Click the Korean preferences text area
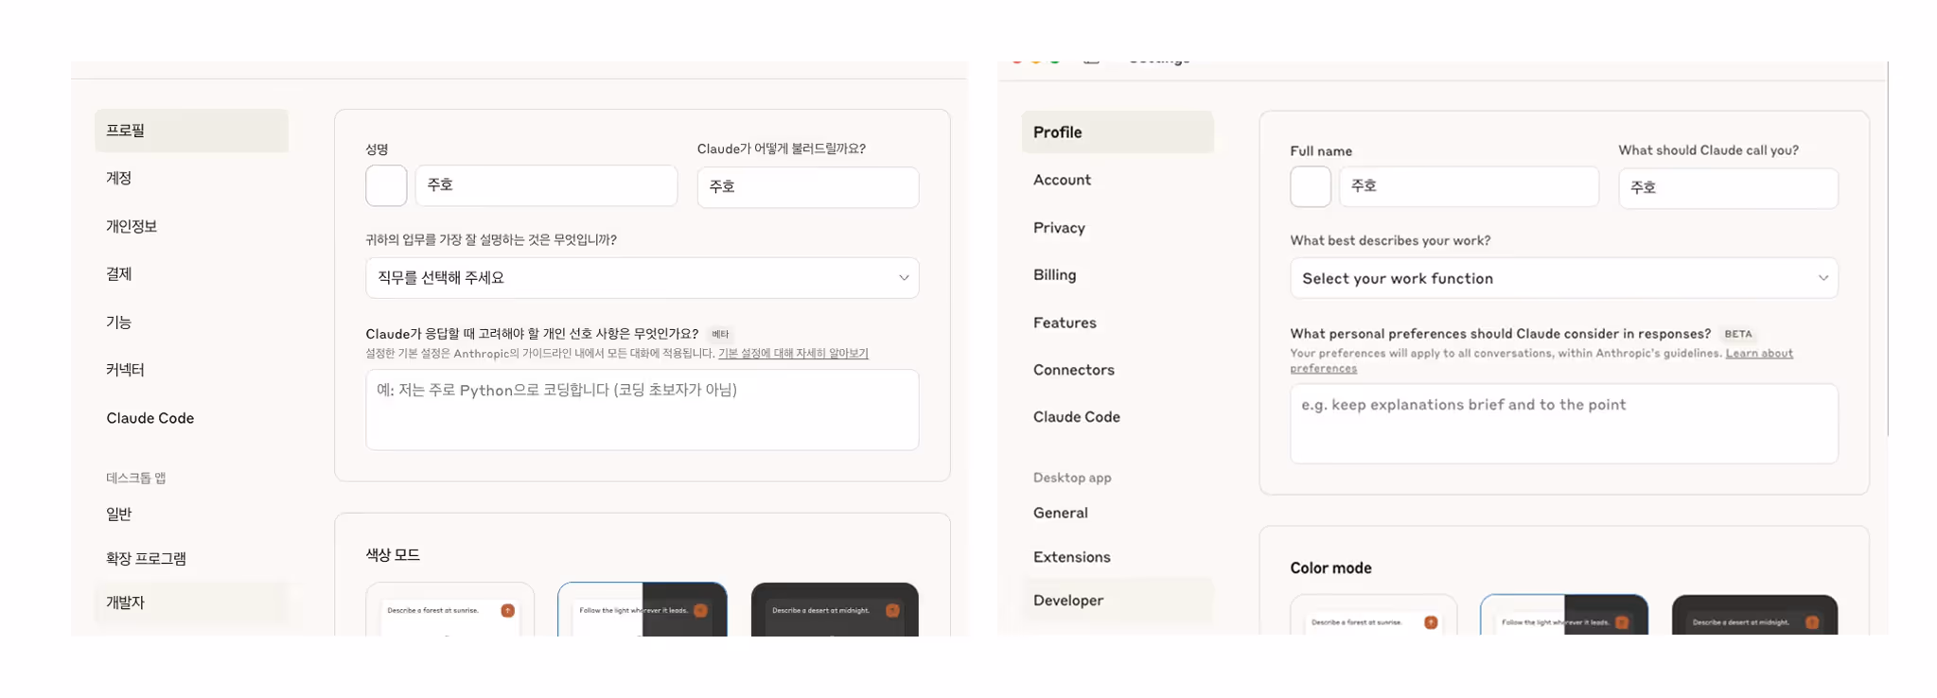The image size is (1937, 698). point(643,410)
